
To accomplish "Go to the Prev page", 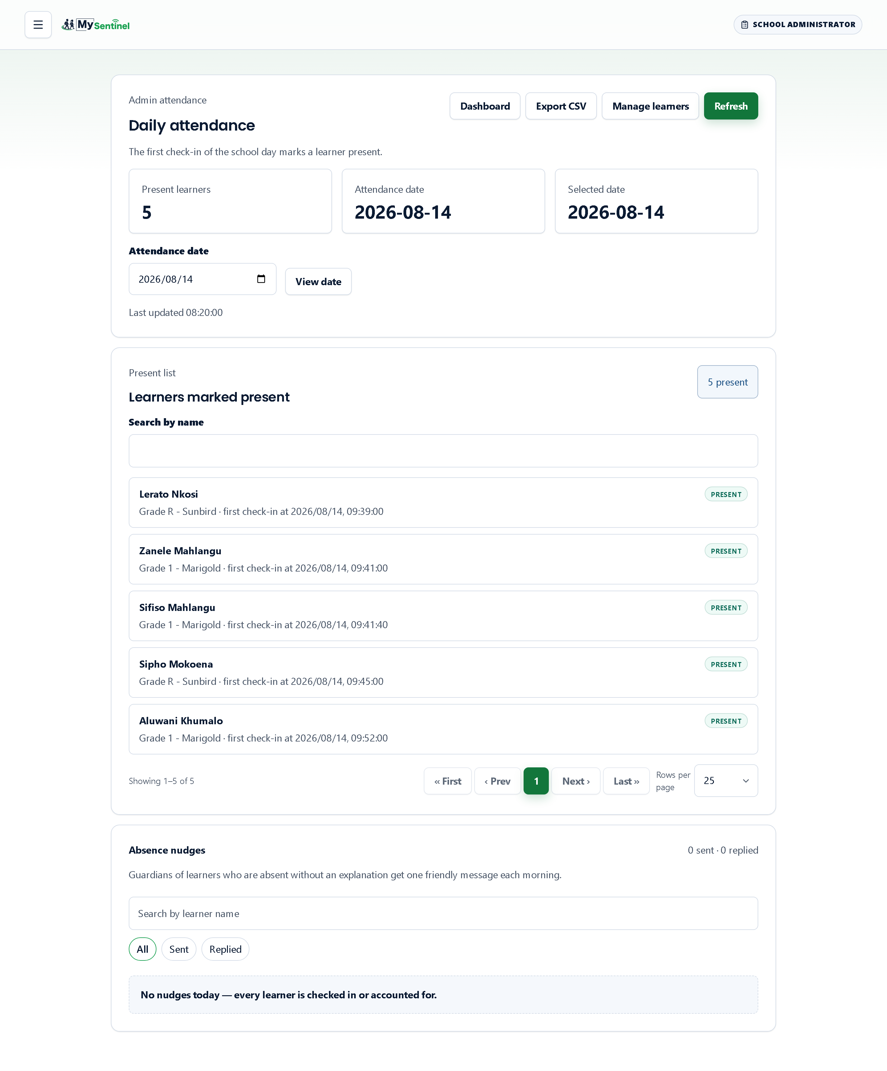I will click(x=497, y=781).
